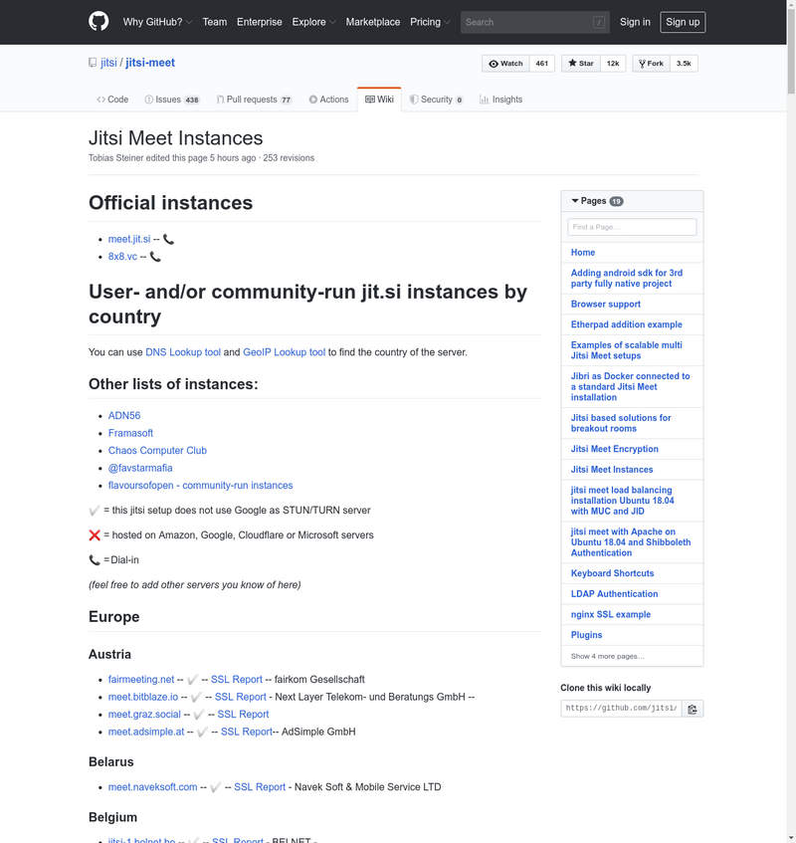The image size is (796, 843).
Task: Click the repository book icon beside jitsi
Action: (x=93, y=63)
